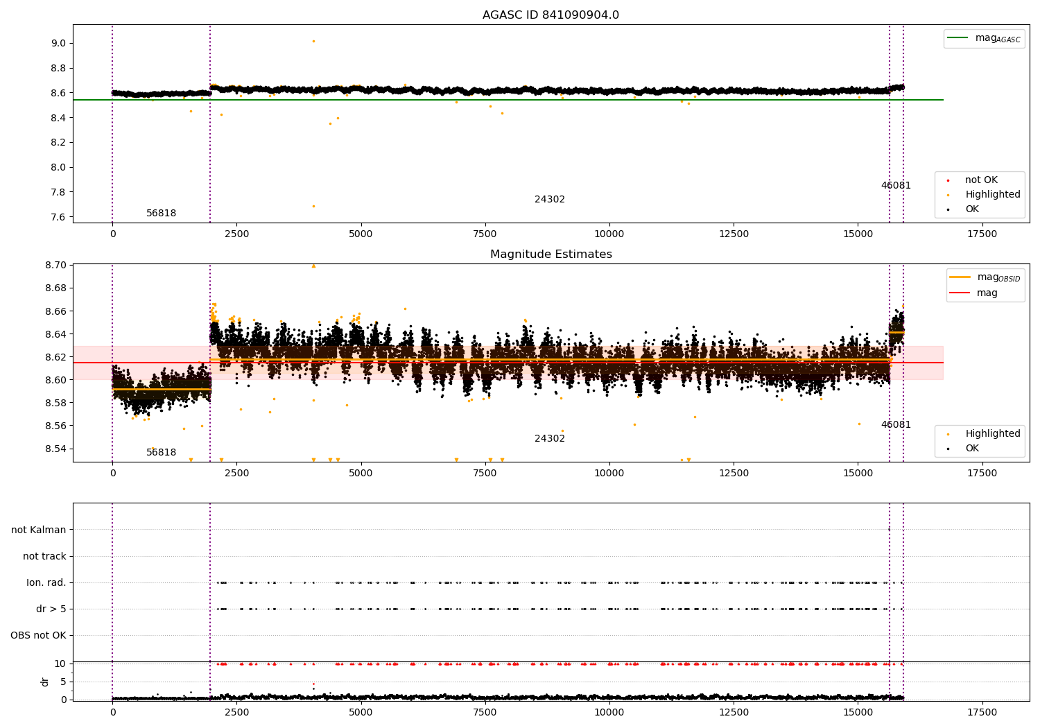Click the 'Magnitude Estimates' plot title
1040x728 pixels.
click(x=551, y=254)
